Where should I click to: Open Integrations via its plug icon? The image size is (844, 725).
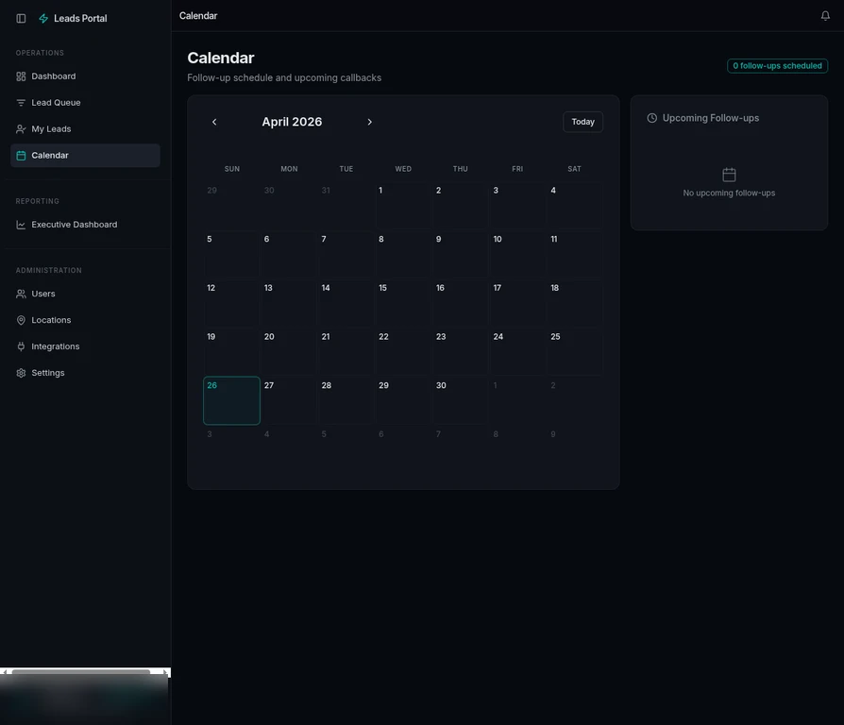[21, 346]
